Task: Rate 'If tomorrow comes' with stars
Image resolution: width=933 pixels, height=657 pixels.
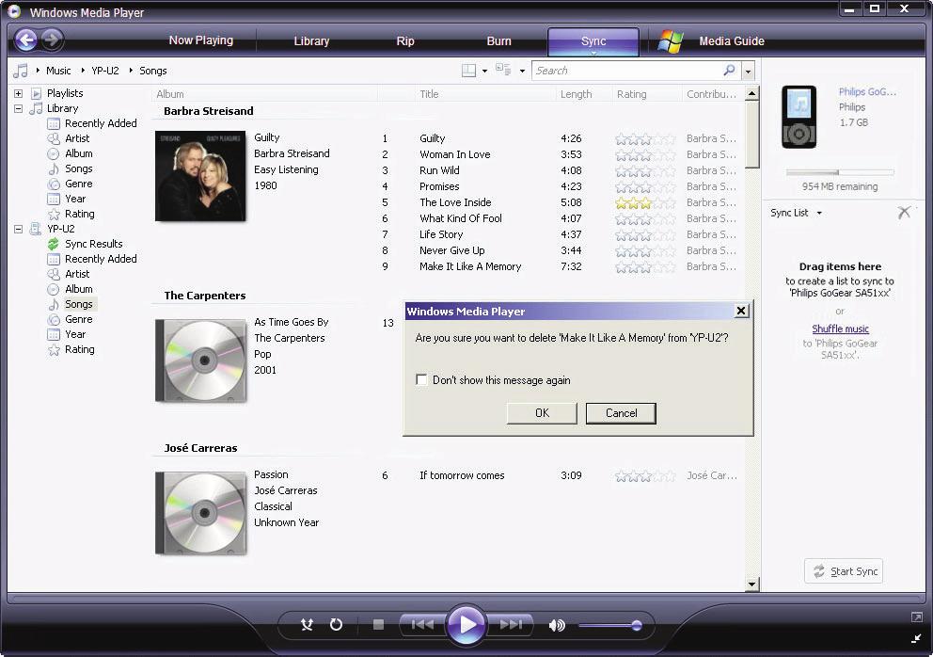Action: tap(645, 476)
